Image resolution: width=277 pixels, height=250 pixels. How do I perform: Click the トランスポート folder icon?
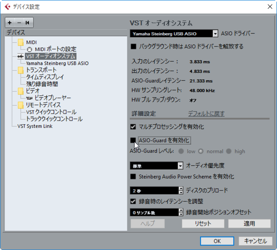click(21, 70)
